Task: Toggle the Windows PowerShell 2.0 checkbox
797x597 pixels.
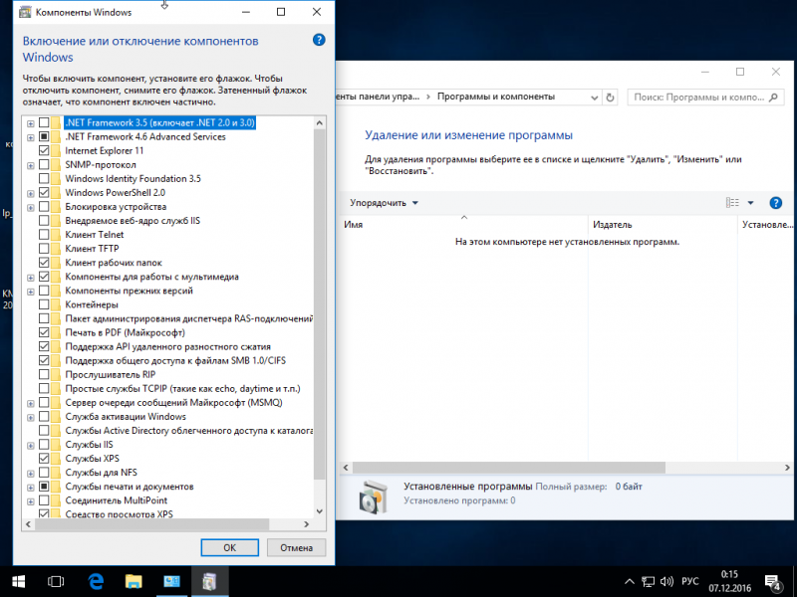Action: (x=44, y=193)
